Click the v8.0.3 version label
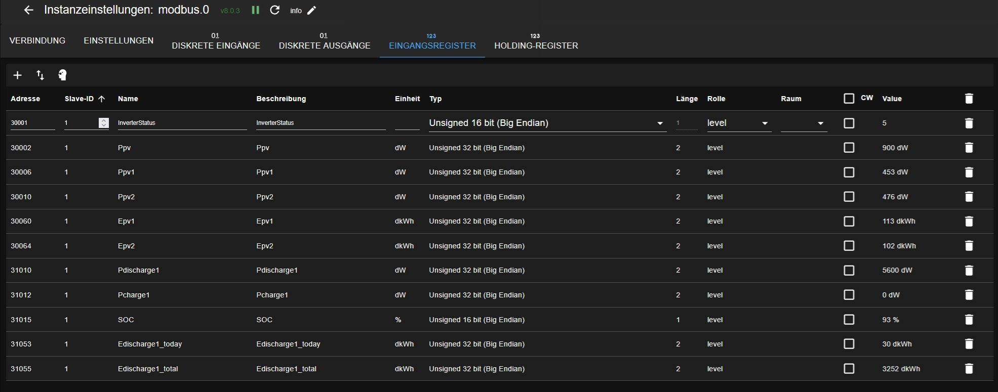The width and height of the screenshot is (998, 392). (230, 11)
